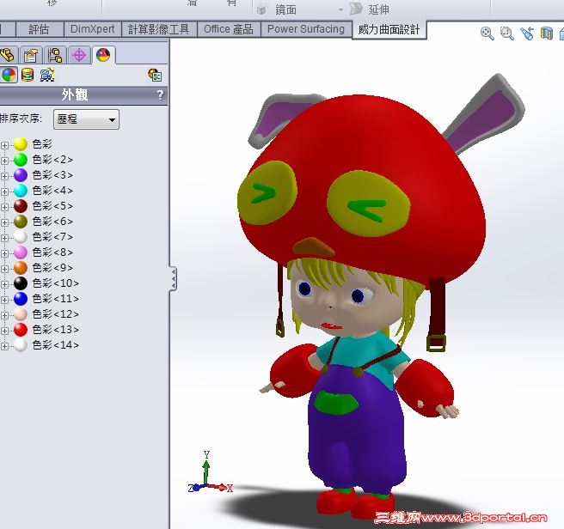Screen dimensions: 564x529
Task: Open the DimXpertManager crosshair tab
Action: (79, 55)
